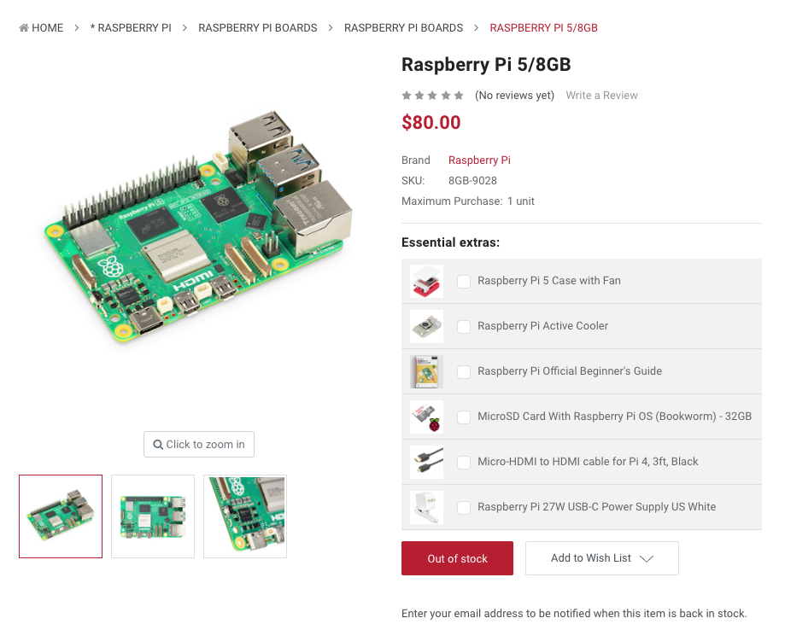Click the Micro-HDMI cable product icon
The height and width of the screenshot is (624, 785).
click(426, 462)
